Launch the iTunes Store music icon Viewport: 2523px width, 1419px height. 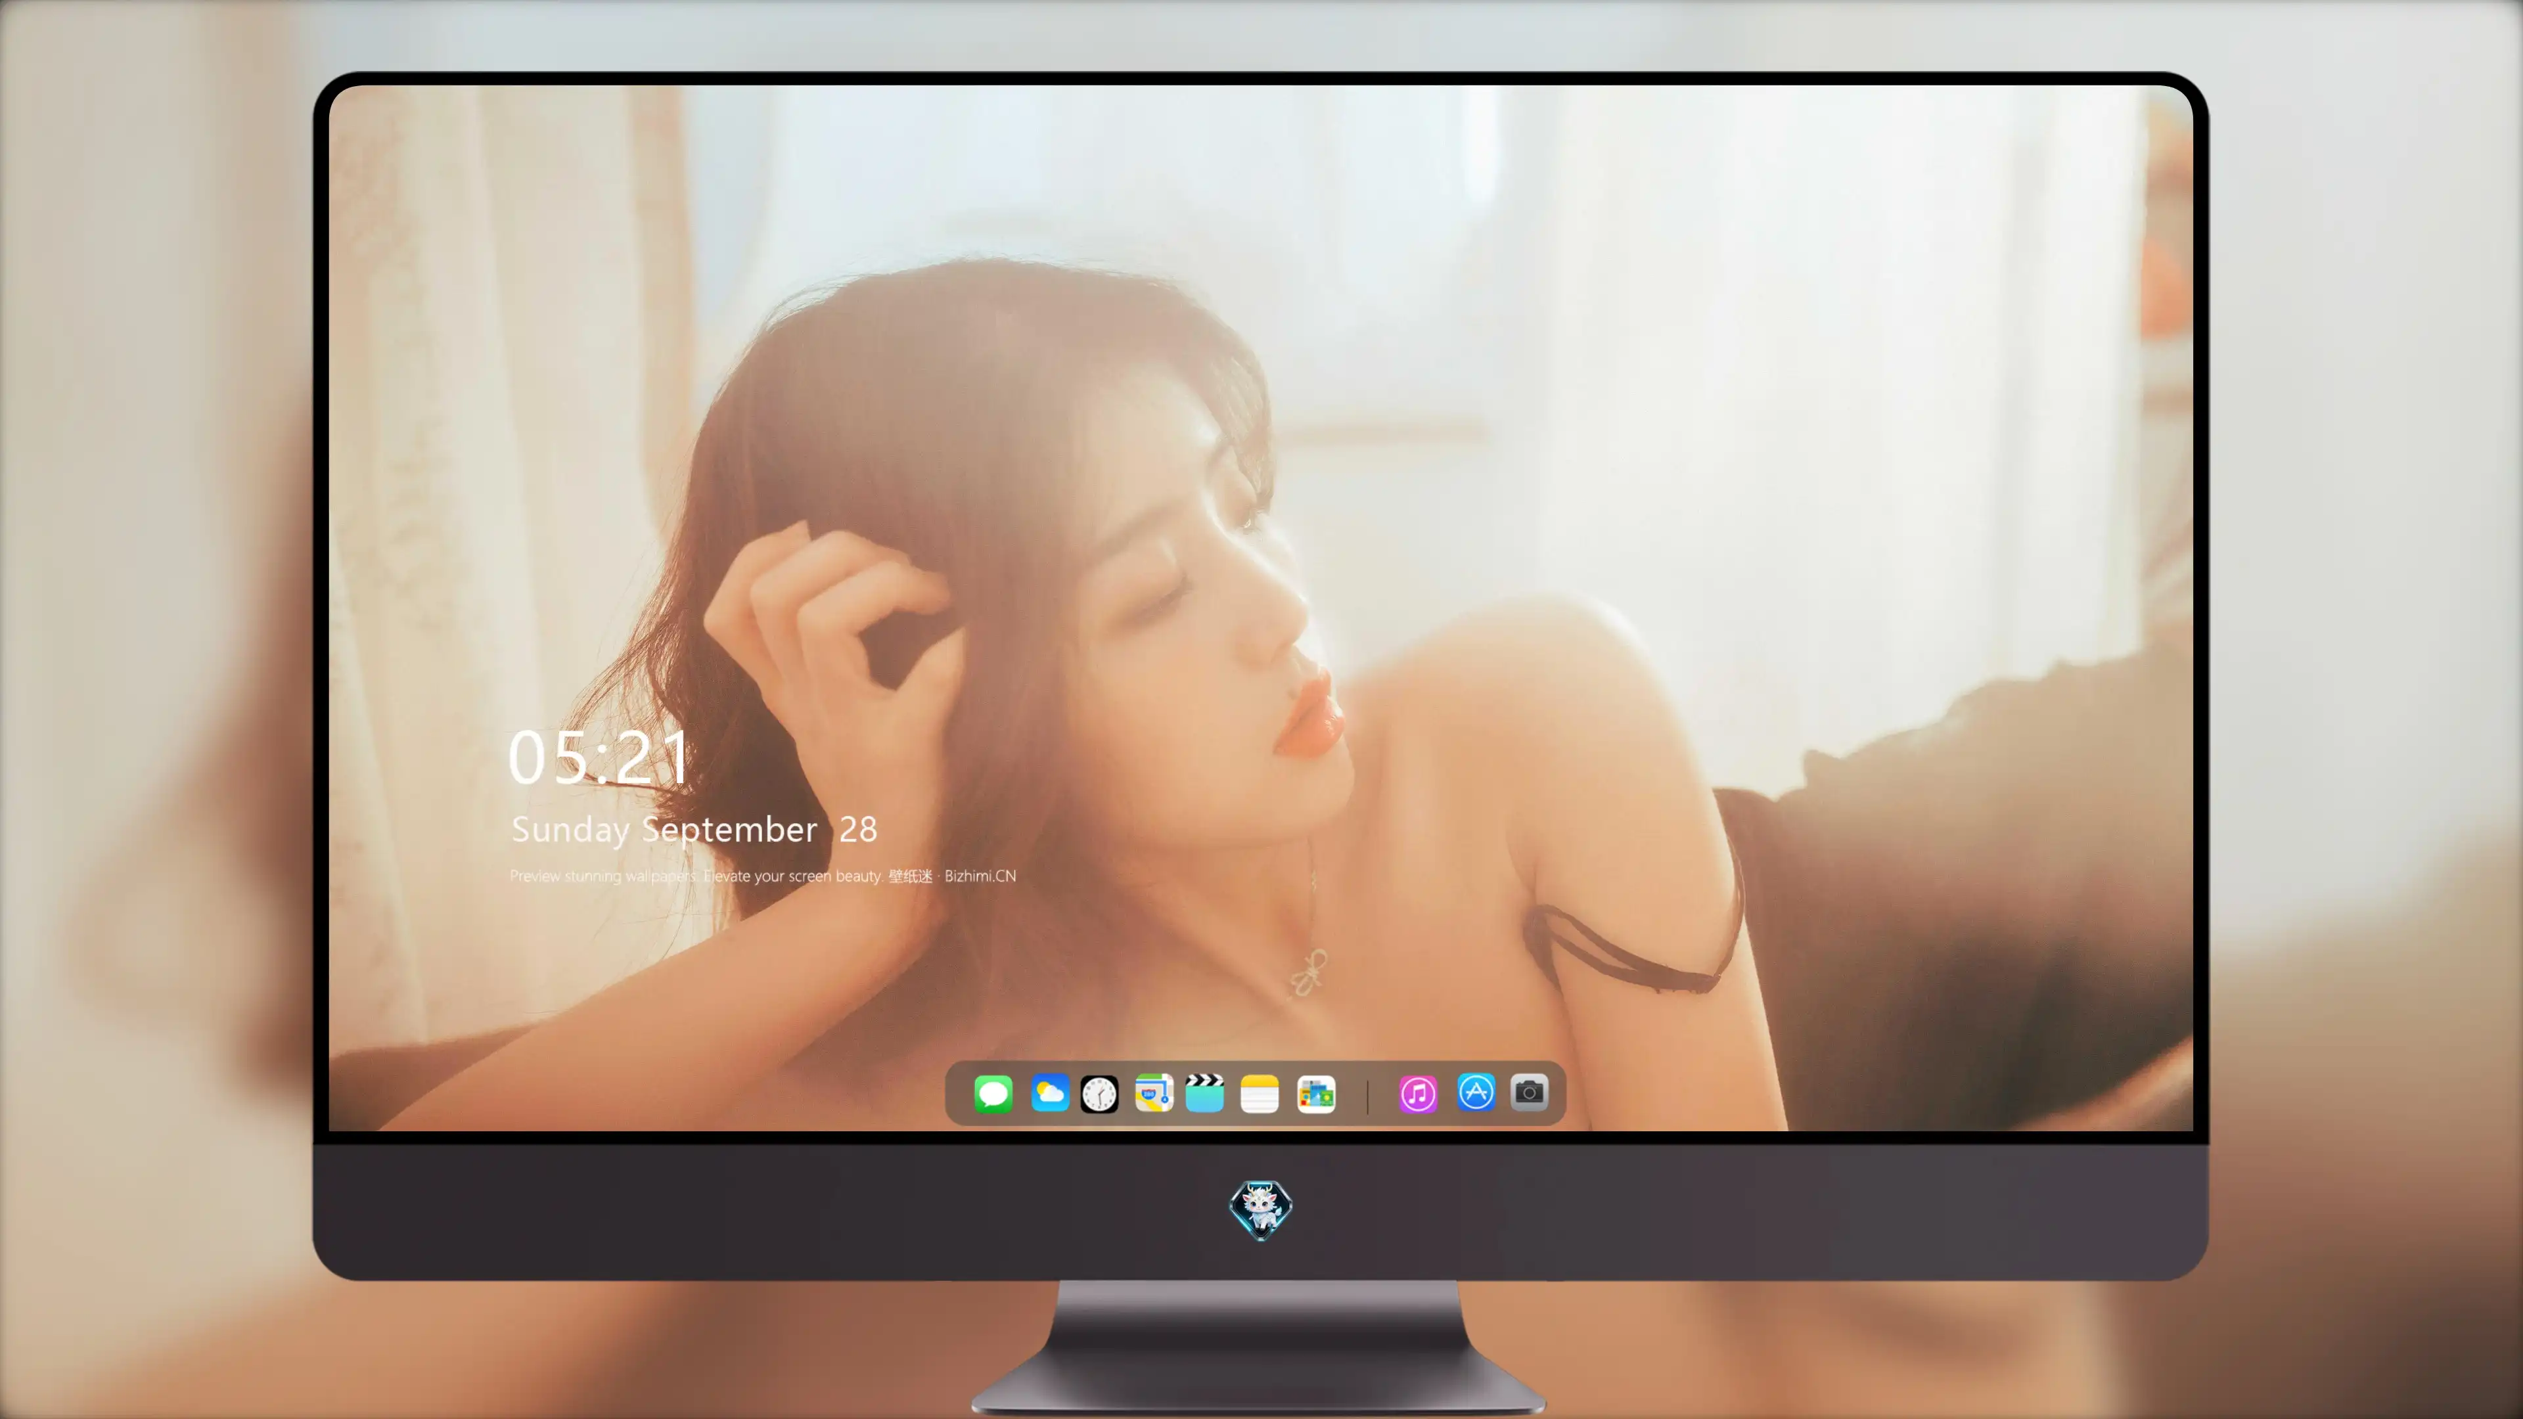[x=1419, y=1094]
